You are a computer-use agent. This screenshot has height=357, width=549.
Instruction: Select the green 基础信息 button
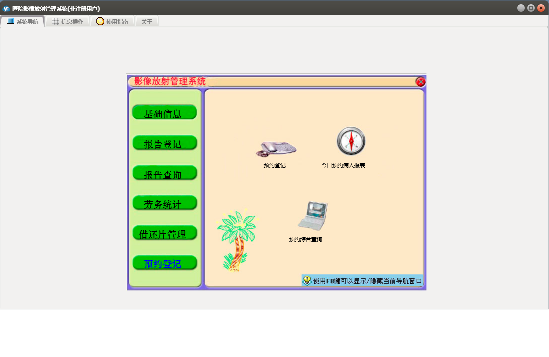click(164, 113)
